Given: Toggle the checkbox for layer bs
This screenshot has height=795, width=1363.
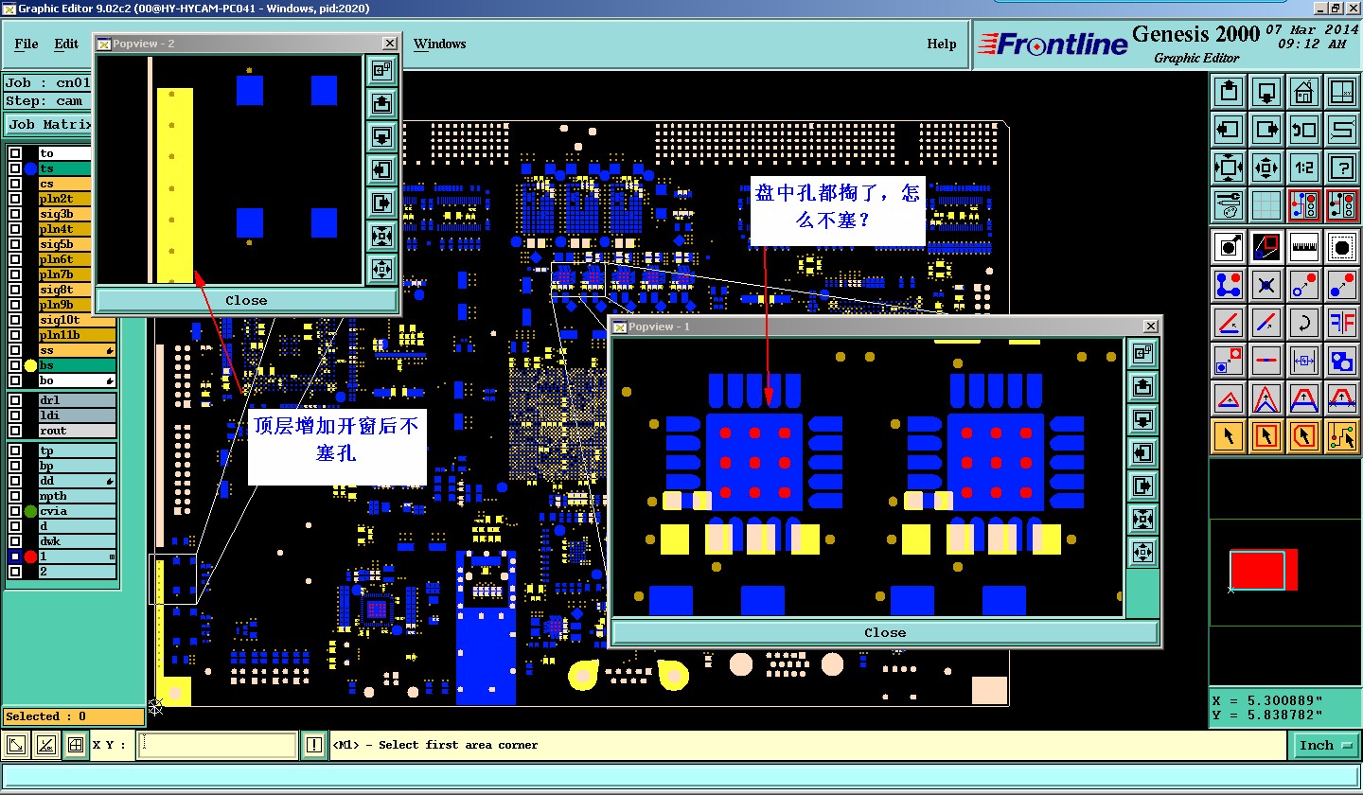Looking at the screenshot, I should [15, 365].
